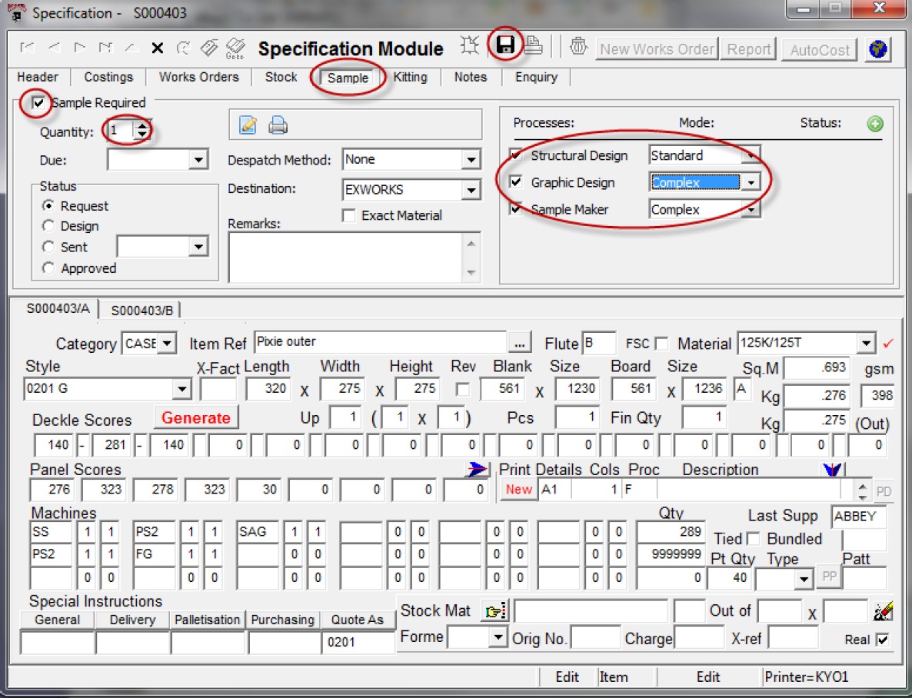Increase Quantity using the spinner arrows
The height and width of the screenshot is (698, 912).
point(142,127)
